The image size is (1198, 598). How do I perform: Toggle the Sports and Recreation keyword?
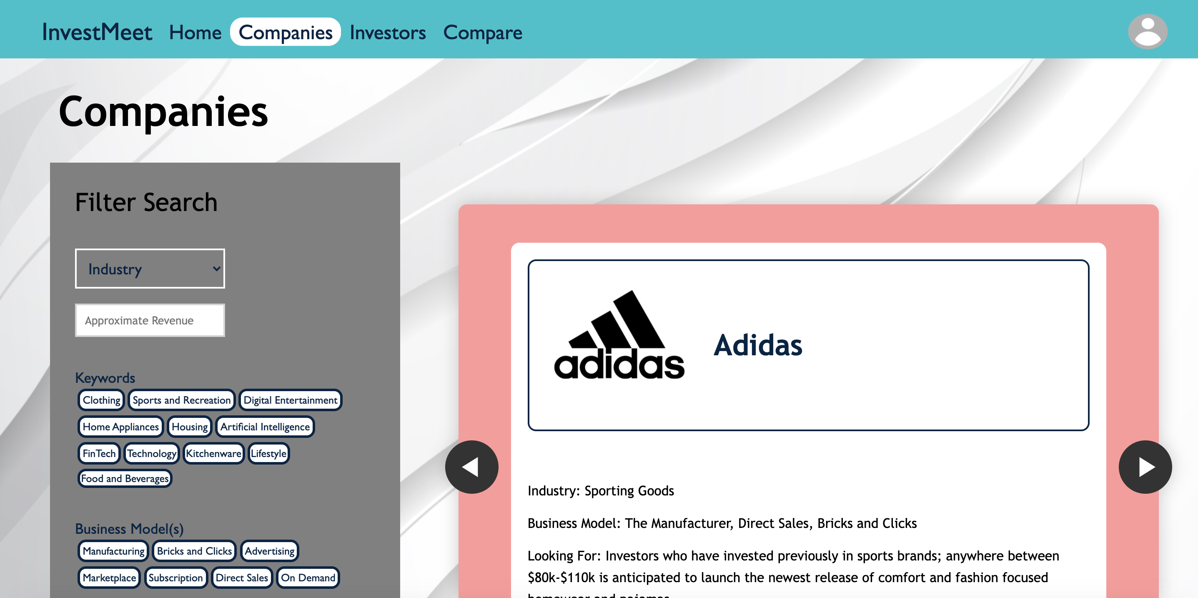click(181, 400)
